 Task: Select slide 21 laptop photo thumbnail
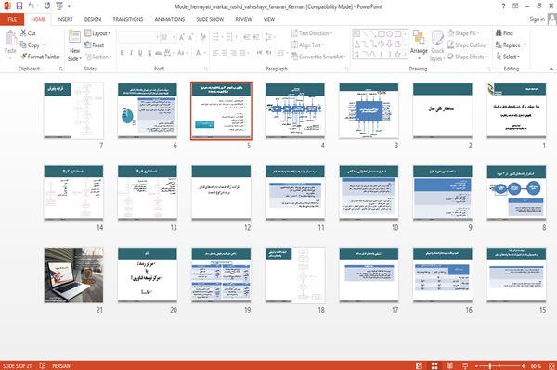(x=73, y=274)
